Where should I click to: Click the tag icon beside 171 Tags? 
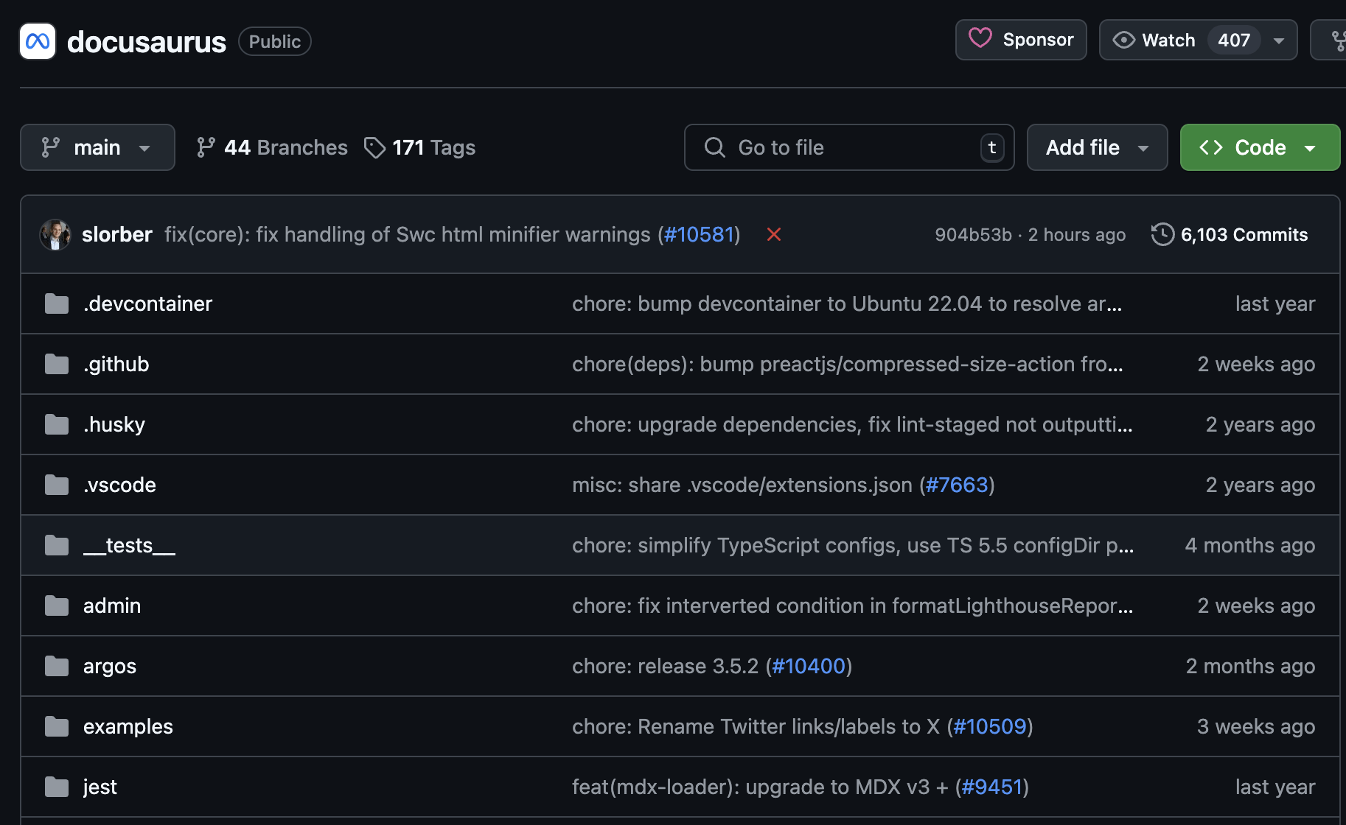tap(374, 147)
